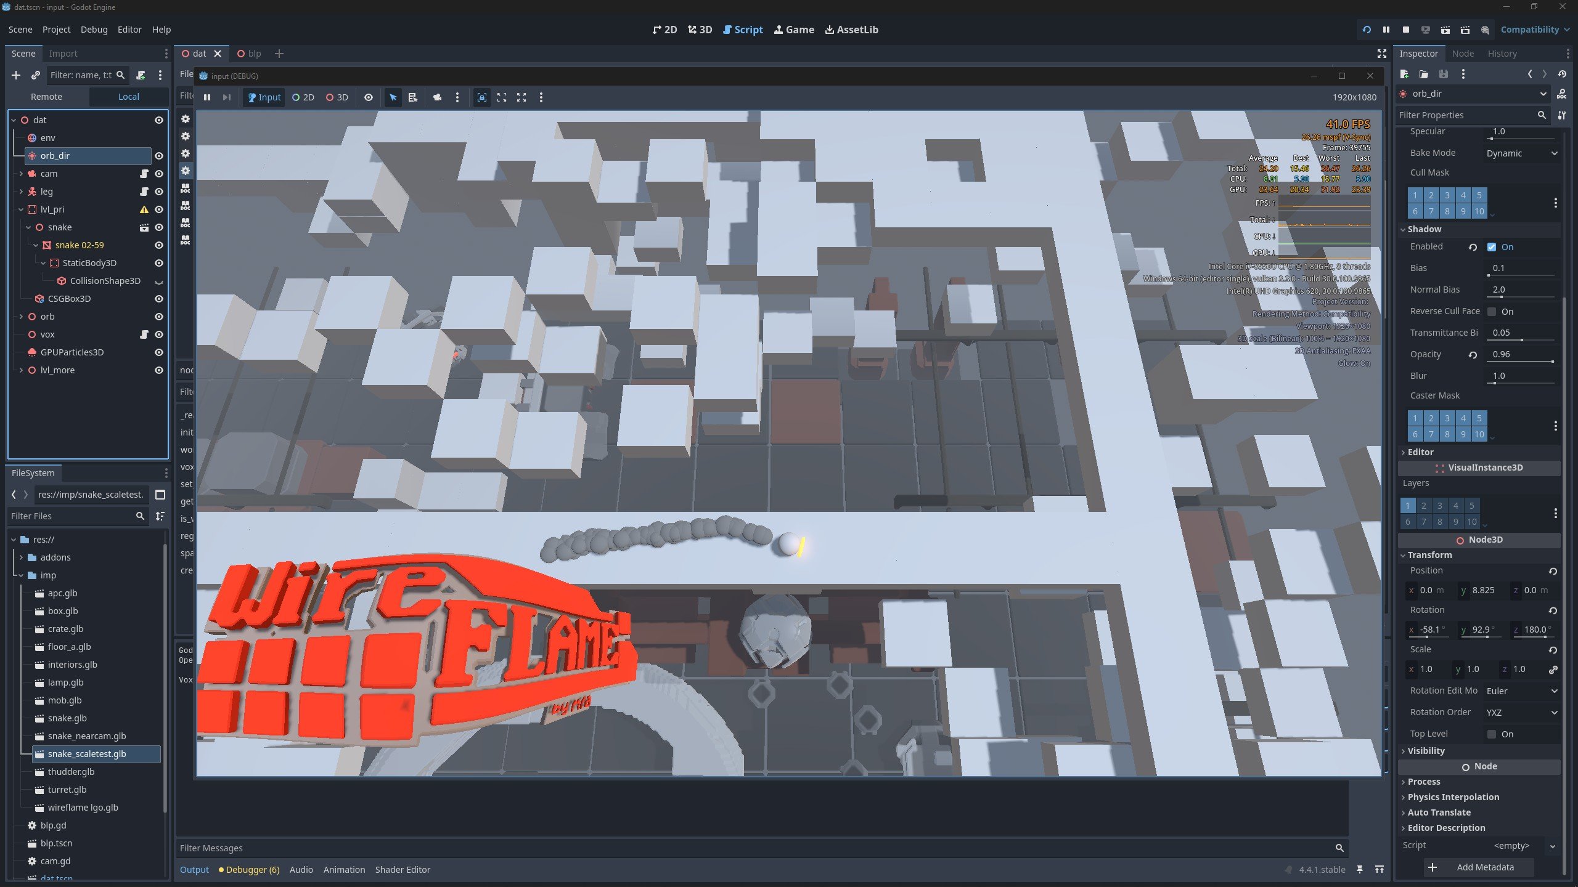
Task: Click the Add Metadata button
Action: tap(1479, 867)
